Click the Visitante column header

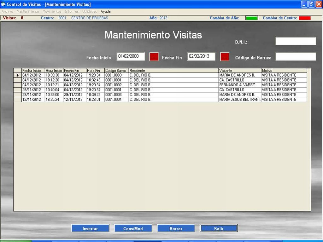pyautogui.click(x=239, y=71)
